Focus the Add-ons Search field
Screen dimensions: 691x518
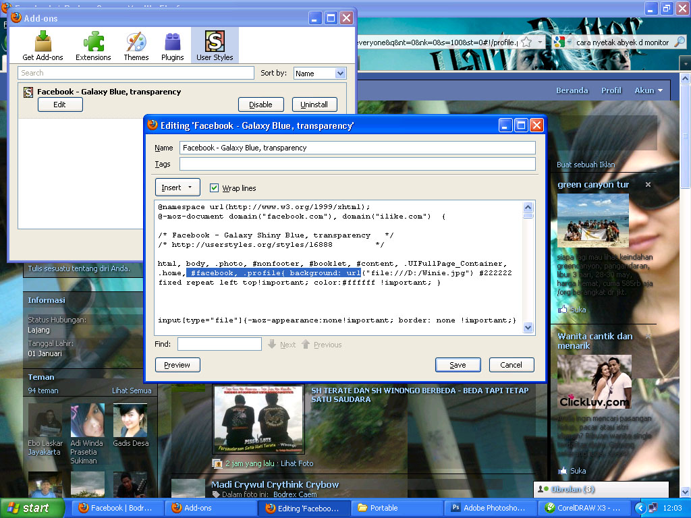tap(136, 73)
